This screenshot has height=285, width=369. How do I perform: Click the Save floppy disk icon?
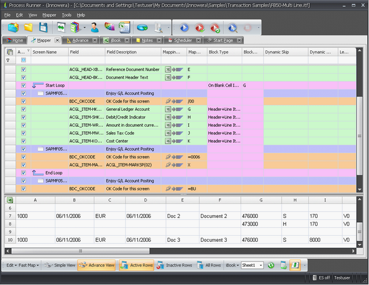[43, 27]
